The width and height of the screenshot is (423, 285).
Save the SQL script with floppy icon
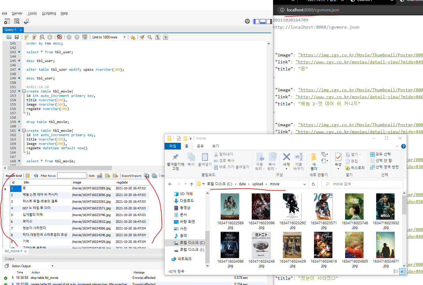pos(17,37)
